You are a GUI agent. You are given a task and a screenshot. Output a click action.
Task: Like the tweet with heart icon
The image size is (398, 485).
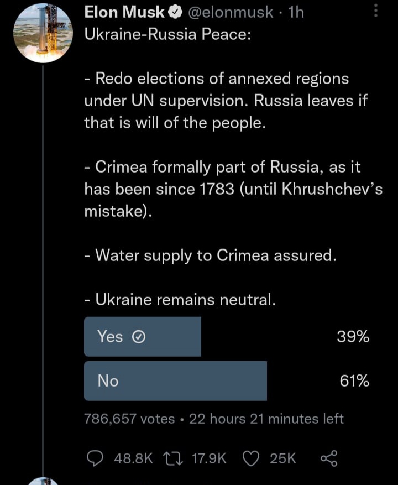click(251, 458)
